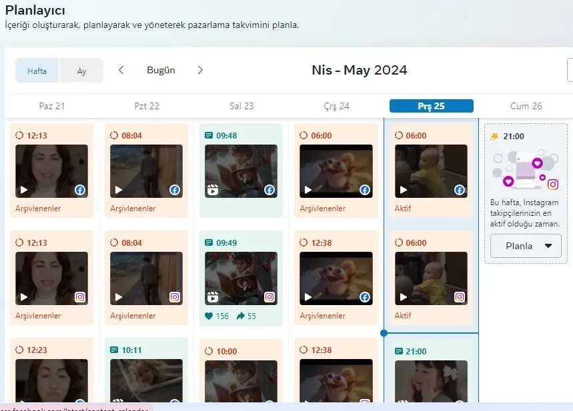Image resolution: width=573 pixels, height=411 pixels.
Task: Click Instagram icon on Monday 08:04 post
Action: (x=175, y=297)
